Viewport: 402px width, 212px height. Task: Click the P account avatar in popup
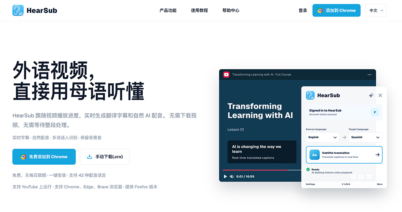click(375, 112)
